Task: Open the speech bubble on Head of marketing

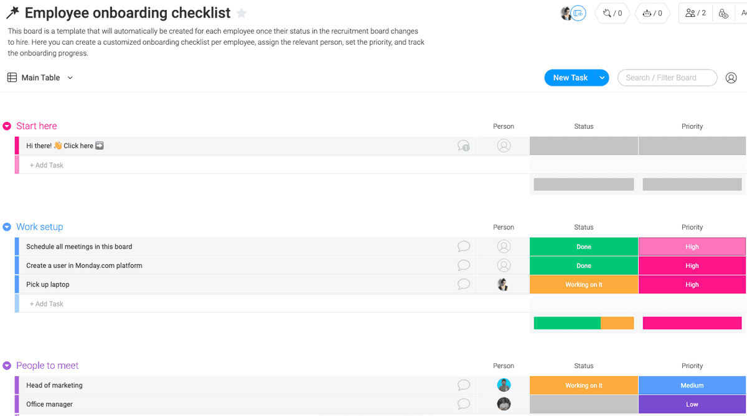Action: tap(463, 385)
